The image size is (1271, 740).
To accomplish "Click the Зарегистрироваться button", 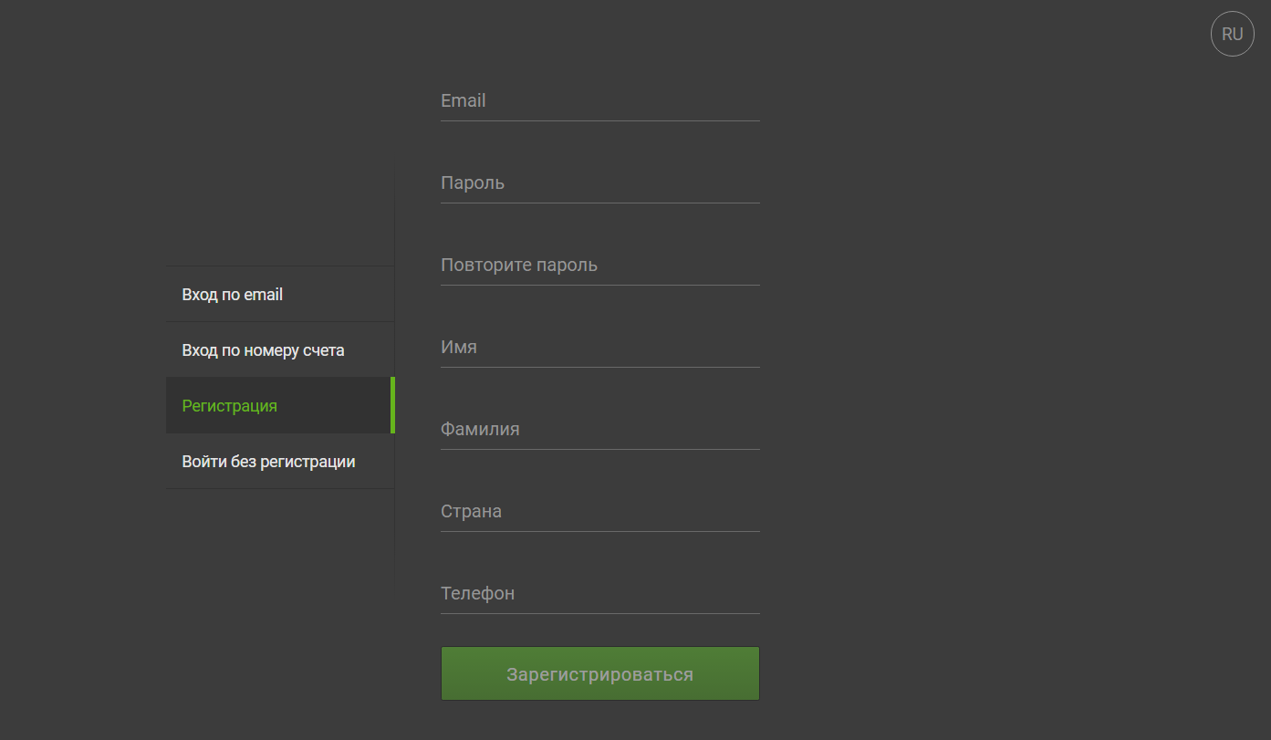I will coord(600,674).
